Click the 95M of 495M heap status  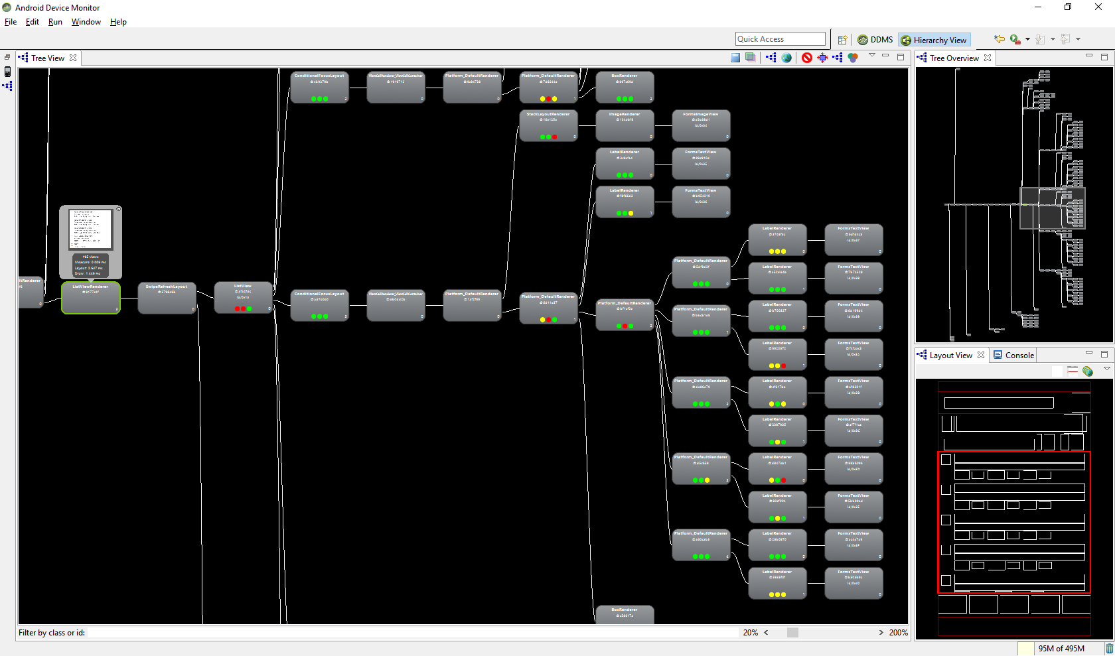[1061, 649]
